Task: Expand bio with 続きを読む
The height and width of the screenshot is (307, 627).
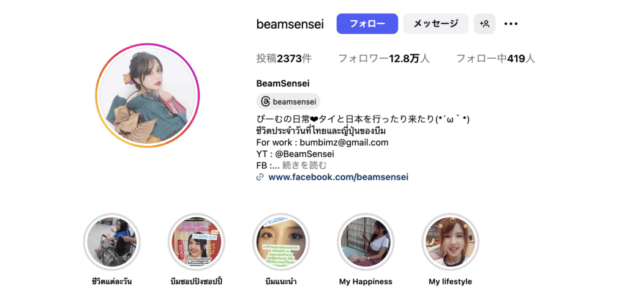Action: coord(304,165)
